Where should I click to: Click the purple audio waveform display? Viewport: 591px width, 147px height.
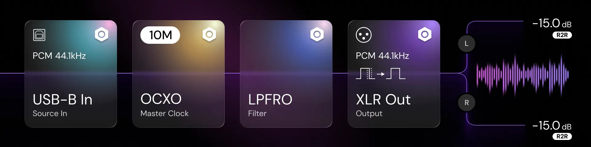coord(523,74)
